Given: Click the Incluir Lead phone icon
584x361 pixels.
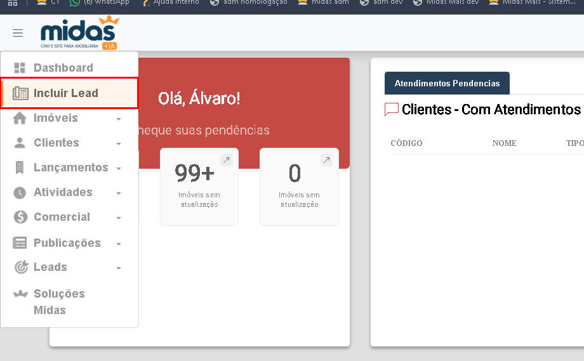Looking at the screenshot, I should pyautogui.click(x=20, y=93).
